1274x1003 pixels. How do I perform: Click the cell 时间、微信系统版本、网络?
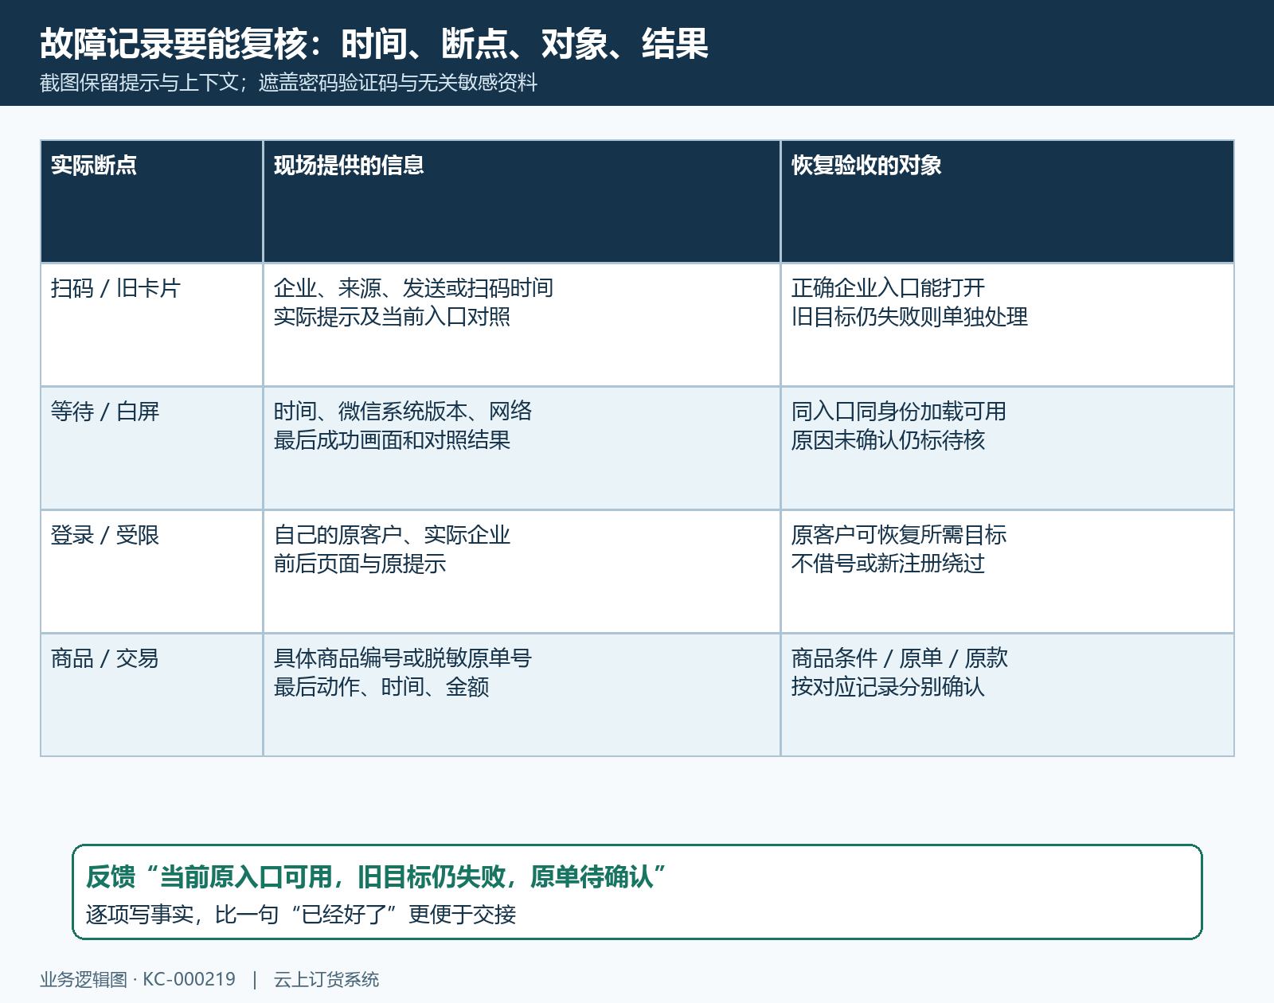(x=522, y=448)
